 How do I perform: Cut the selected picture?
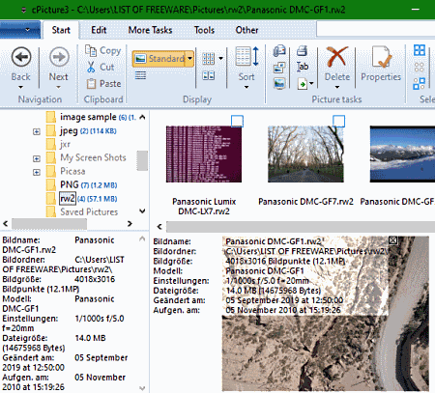(x=101, y=67)
